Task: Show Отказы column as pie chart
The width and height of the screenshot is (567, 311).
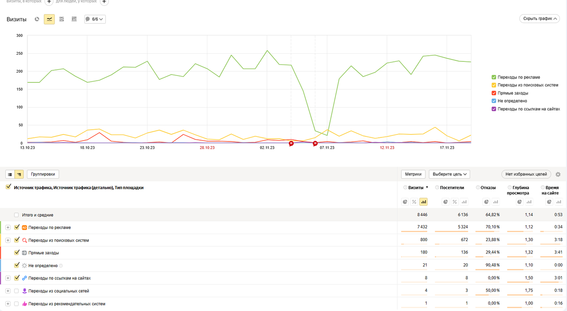Action: [487, 202]
